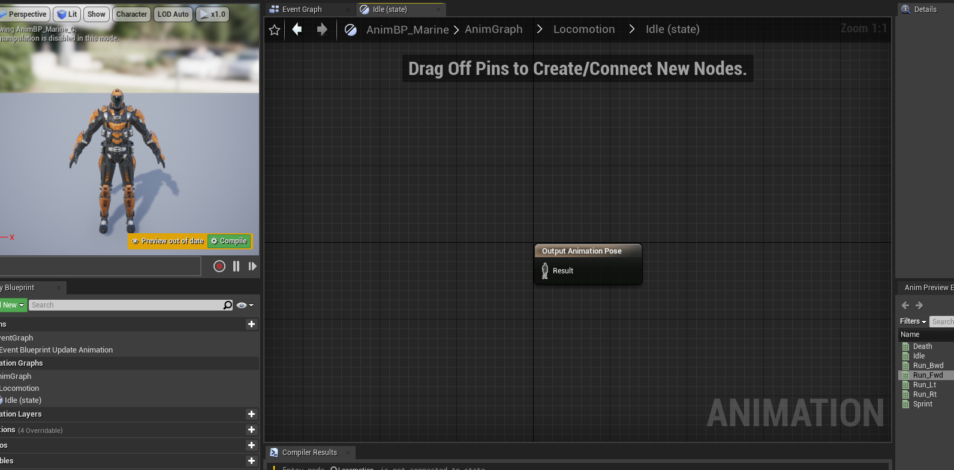Close the Event Graph tab
The image size is (954, 470).
click(x=348, y=10)
